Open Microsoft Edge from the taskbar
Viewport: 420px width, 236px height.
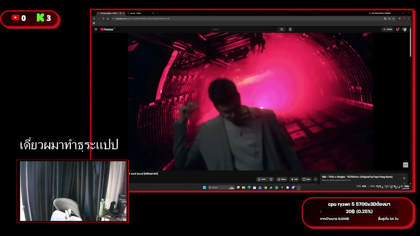[249, 187]
